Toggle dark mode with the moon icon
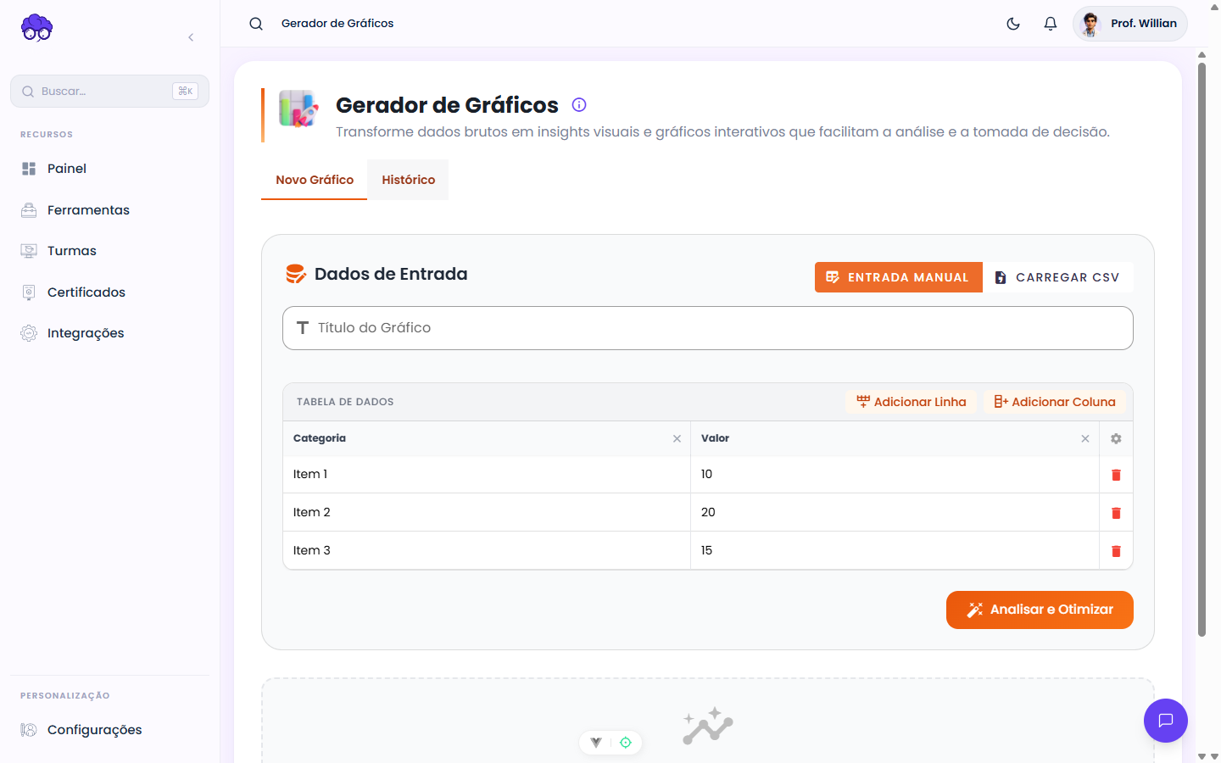This screenshot has height=763, width=1221. click(x=1013, y=24)
